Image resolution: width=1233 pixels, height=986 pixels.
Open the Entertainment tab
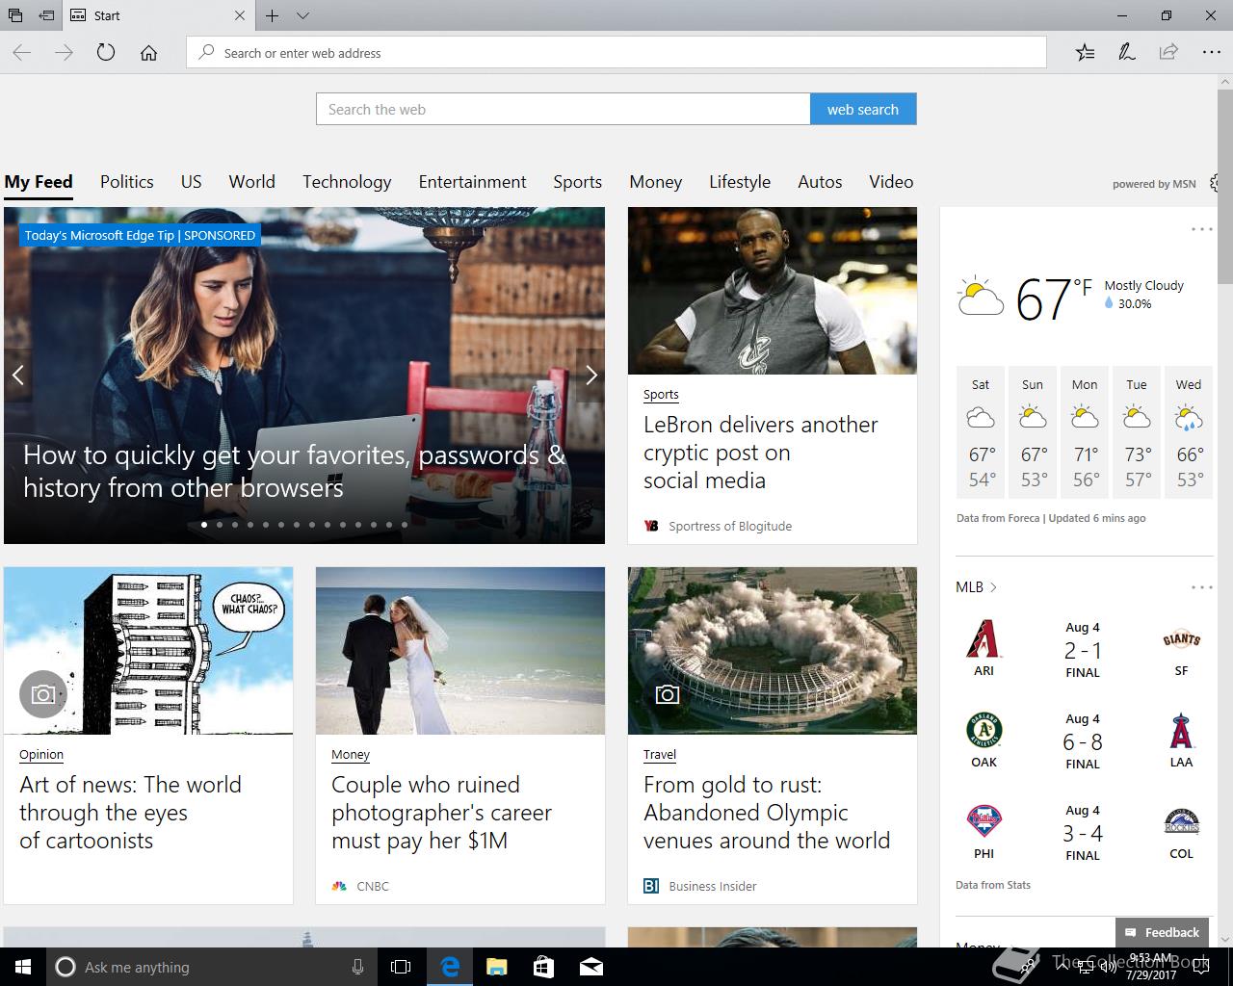[x=472, y=182]
